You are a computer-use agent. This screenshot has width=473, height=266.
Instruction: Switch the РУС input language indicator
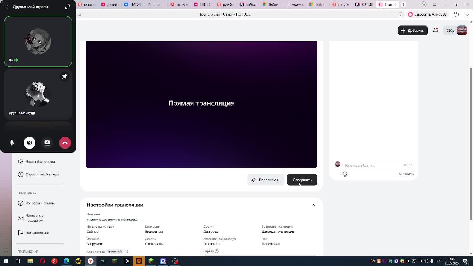click(439, 261)
